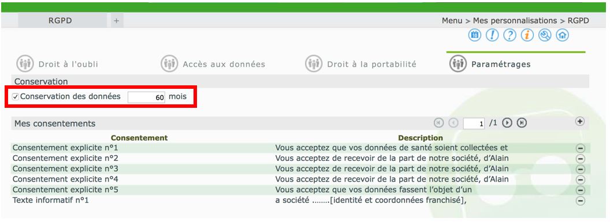
Task: Toggle the Conservation des données checkbox
Action: (16, 97)
